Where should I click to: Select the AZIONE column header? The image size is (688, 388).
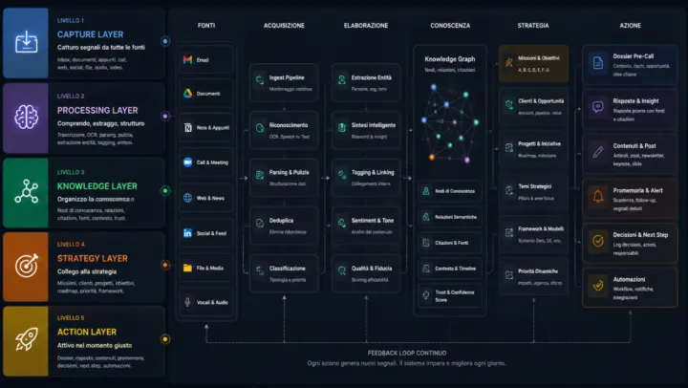coord(630,26)
